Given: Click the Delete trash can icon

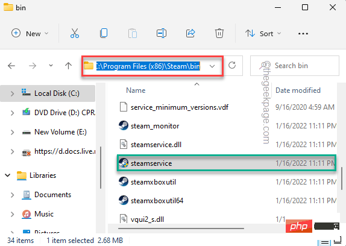Looking at the screenshot, I should (x=219, y=34).
